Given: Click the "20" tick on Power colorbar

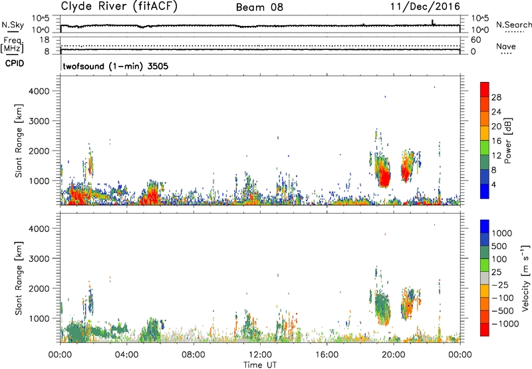Looking at the screenshot, I should pos(496,127).
